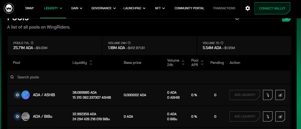The width and height of the screenshot is (301, 129).
Task: Sort pools by Pool APR
Action: coord(202,63)
